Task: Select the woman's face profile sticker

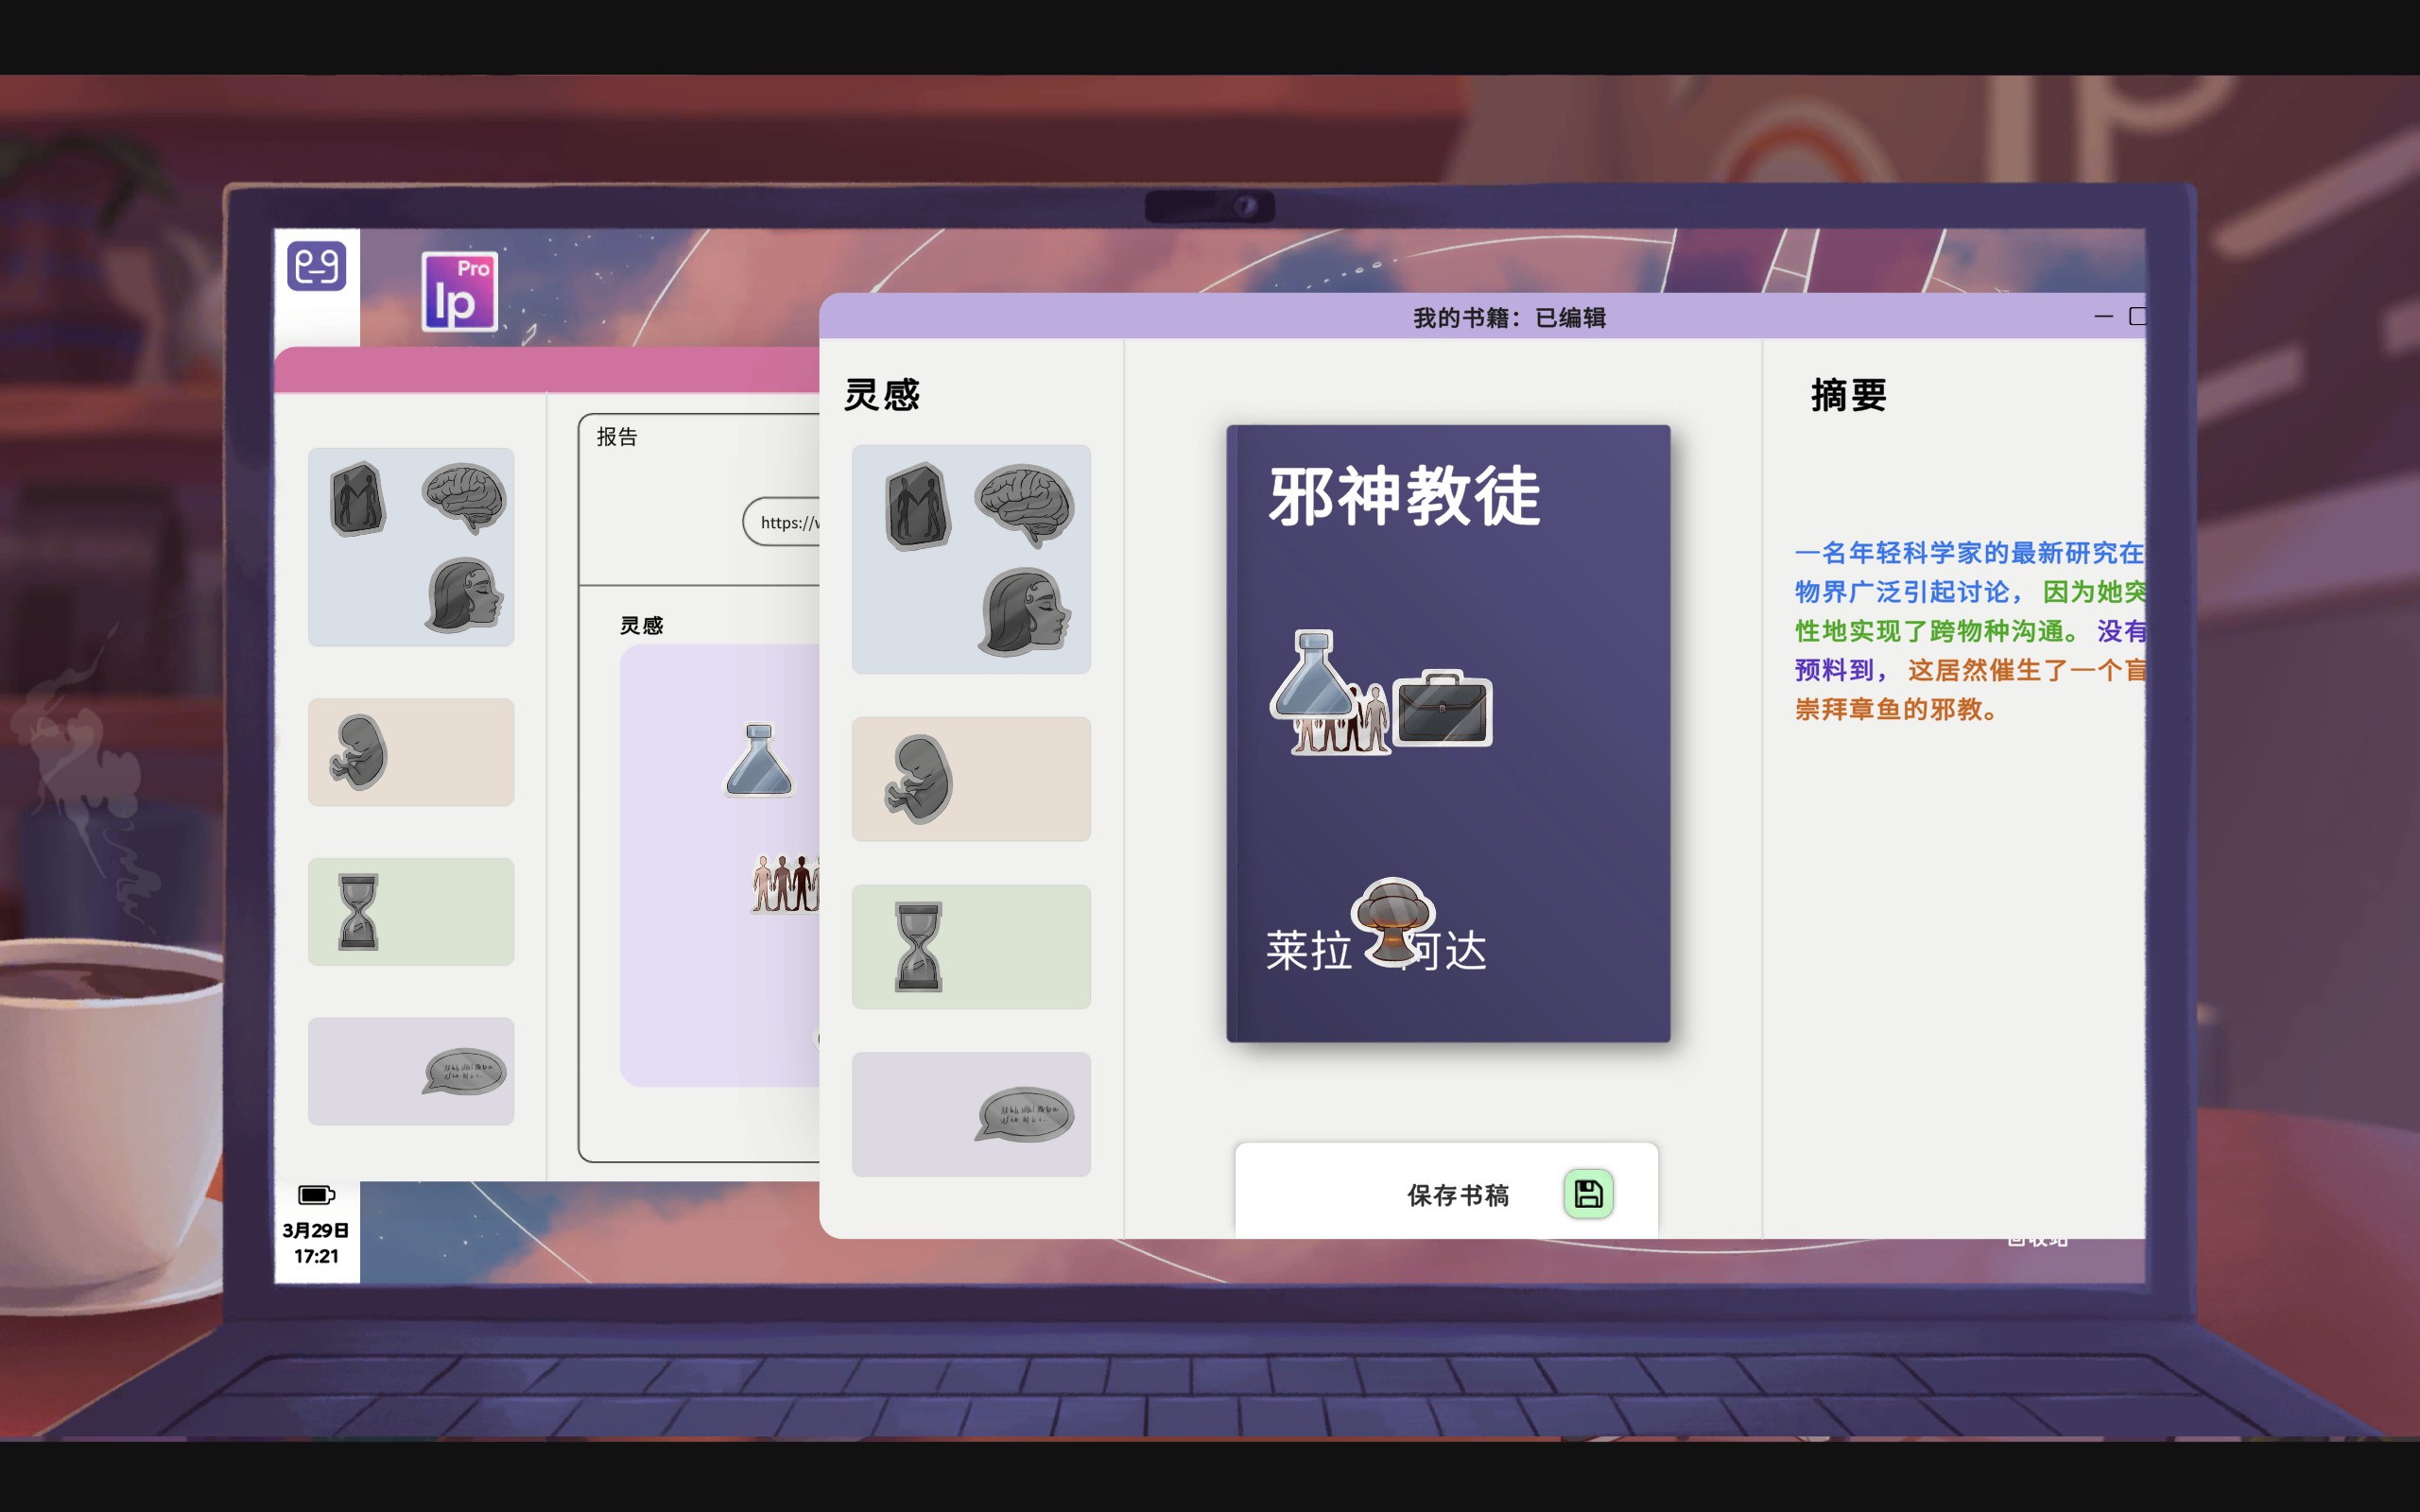Action: 1025,612
